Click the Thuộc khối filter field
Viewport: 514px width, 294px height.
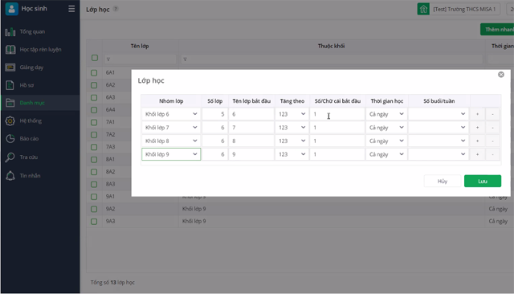point(332,59)
